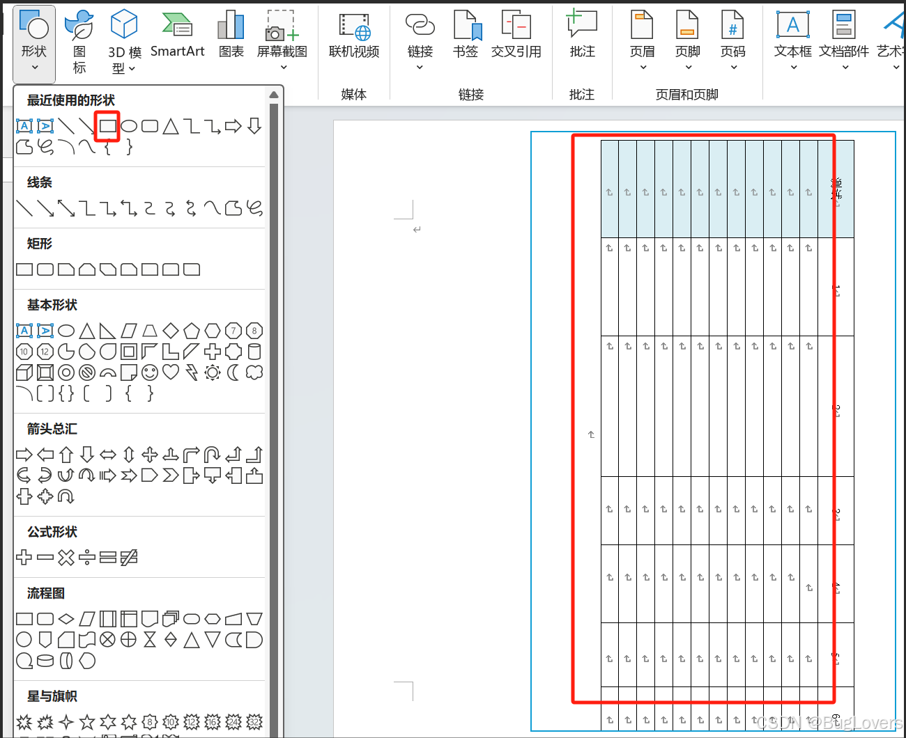The image size is (906, 738).
Task: Click the 书签 bookmark button
Action: pos(466,33)
